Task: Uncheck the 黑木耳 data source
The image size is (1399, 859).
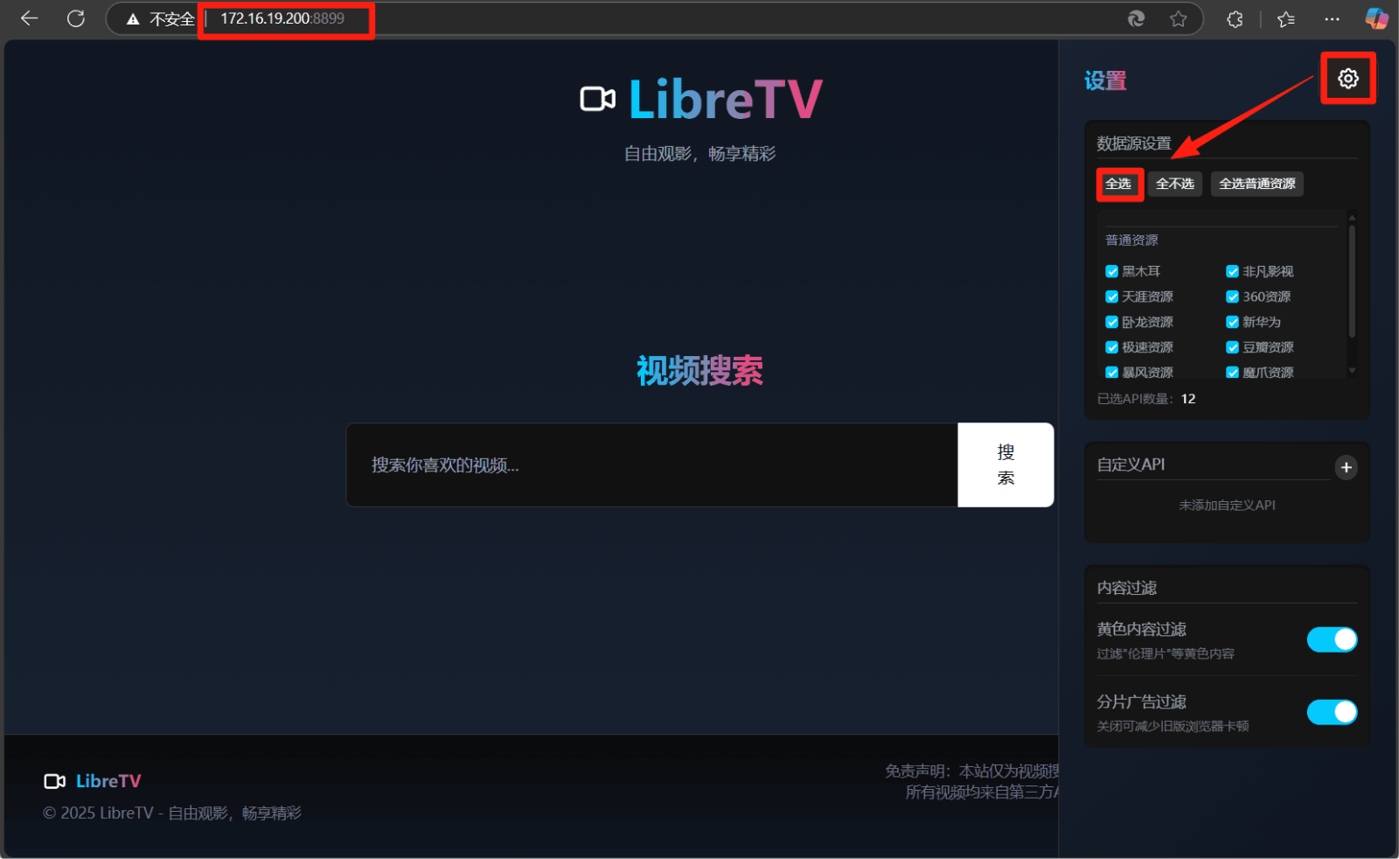Action: pyautogui.click(x=1111, y=271)
